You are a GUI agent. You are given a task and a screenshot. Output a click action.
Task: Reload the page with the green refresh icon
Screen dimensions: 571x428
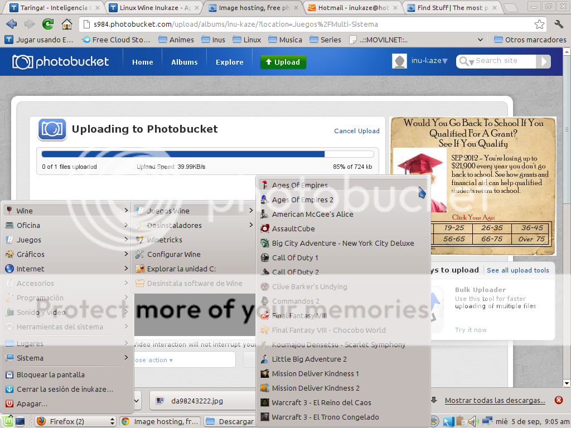48,24
